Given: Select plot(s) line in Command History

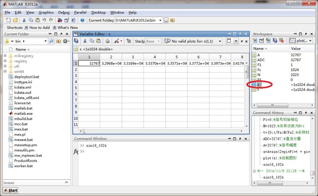Looking at the screenshot, I should pos(280,158).
